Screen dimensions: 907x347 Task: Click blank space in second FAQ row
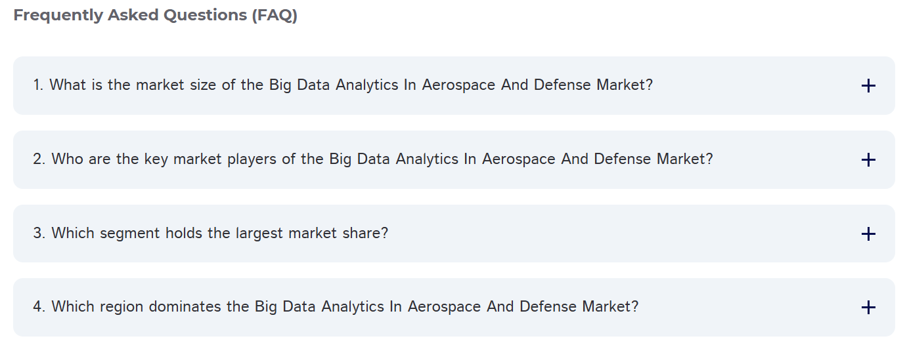click(788, 160)
